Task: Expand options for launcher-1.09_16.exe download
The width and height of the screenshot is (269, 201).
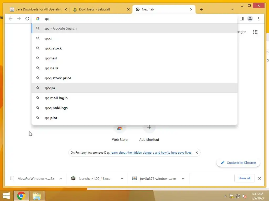Action: [x=122, y=178]
